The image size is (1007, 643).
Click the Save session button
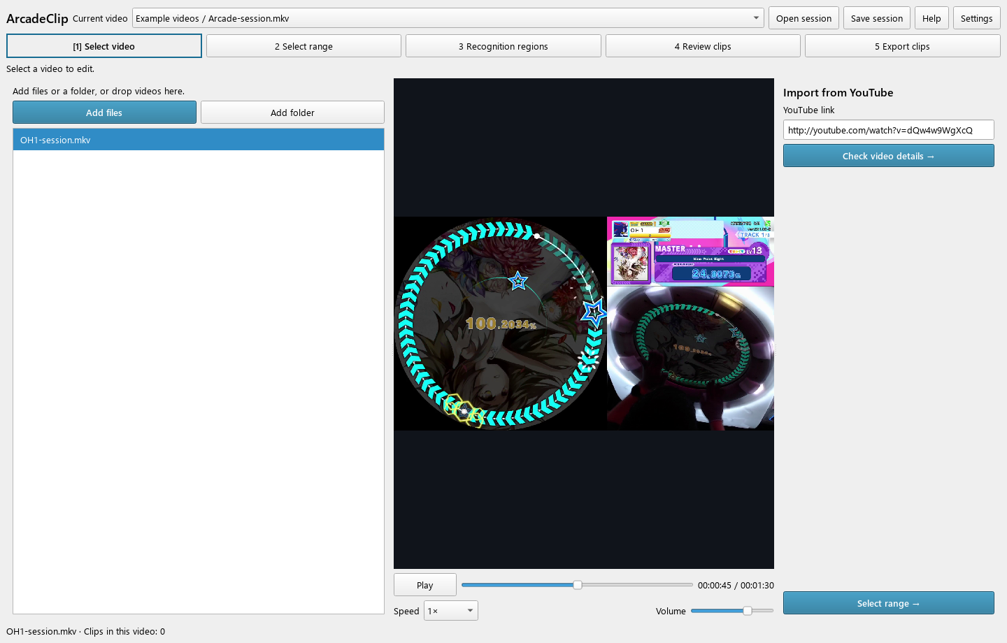pyautogui.click(x=877, y=18)
